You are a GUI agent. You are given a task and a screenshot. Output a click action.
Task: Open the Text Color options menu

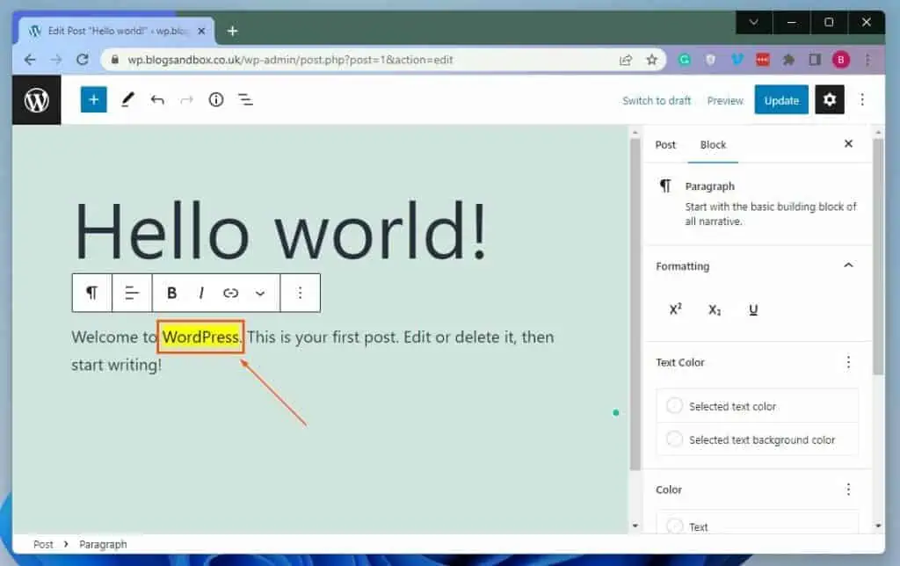tap(848, 362)
